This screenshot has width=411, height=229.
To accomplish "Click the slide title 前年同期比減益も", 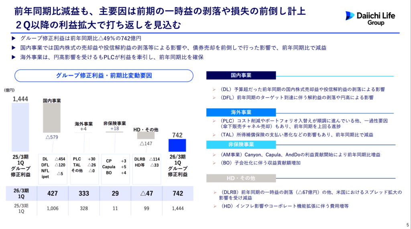I will [x=160, y=18].
